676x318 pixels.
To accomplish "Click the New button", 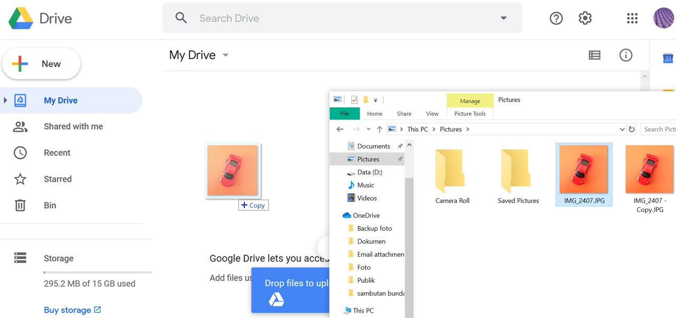I will click(41, 64).
